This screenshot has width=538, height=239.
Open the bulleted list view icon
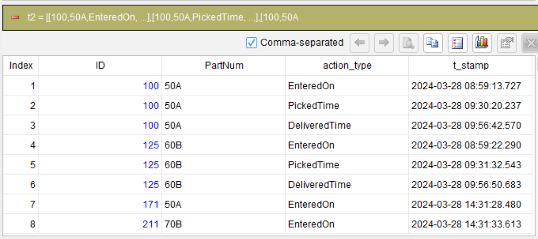(x=458, y=43)
